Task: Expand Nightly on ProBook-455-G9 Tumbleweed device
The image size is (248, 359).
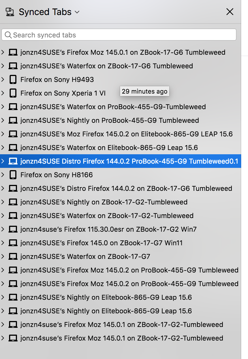Action: (x=3, y=121)
